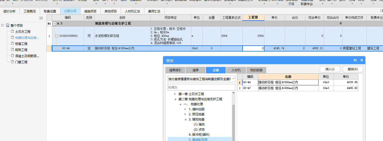Maximize the 查询 dialog
Screen dimensions: 383x141
(x=355, y=60)
